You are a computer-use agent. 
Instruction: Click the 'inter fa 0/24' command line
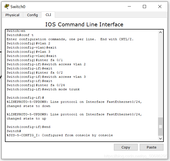coord(36,85)
